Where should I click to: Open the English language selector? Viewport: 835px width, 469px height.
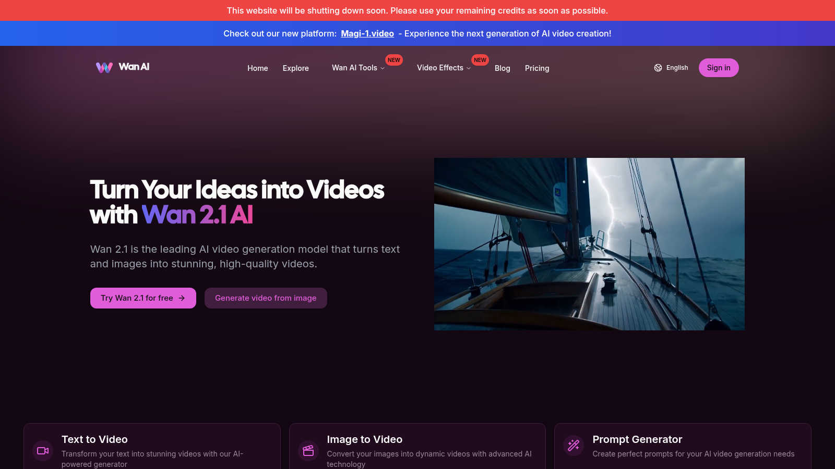pyautogui.click(x=671, y=68)
